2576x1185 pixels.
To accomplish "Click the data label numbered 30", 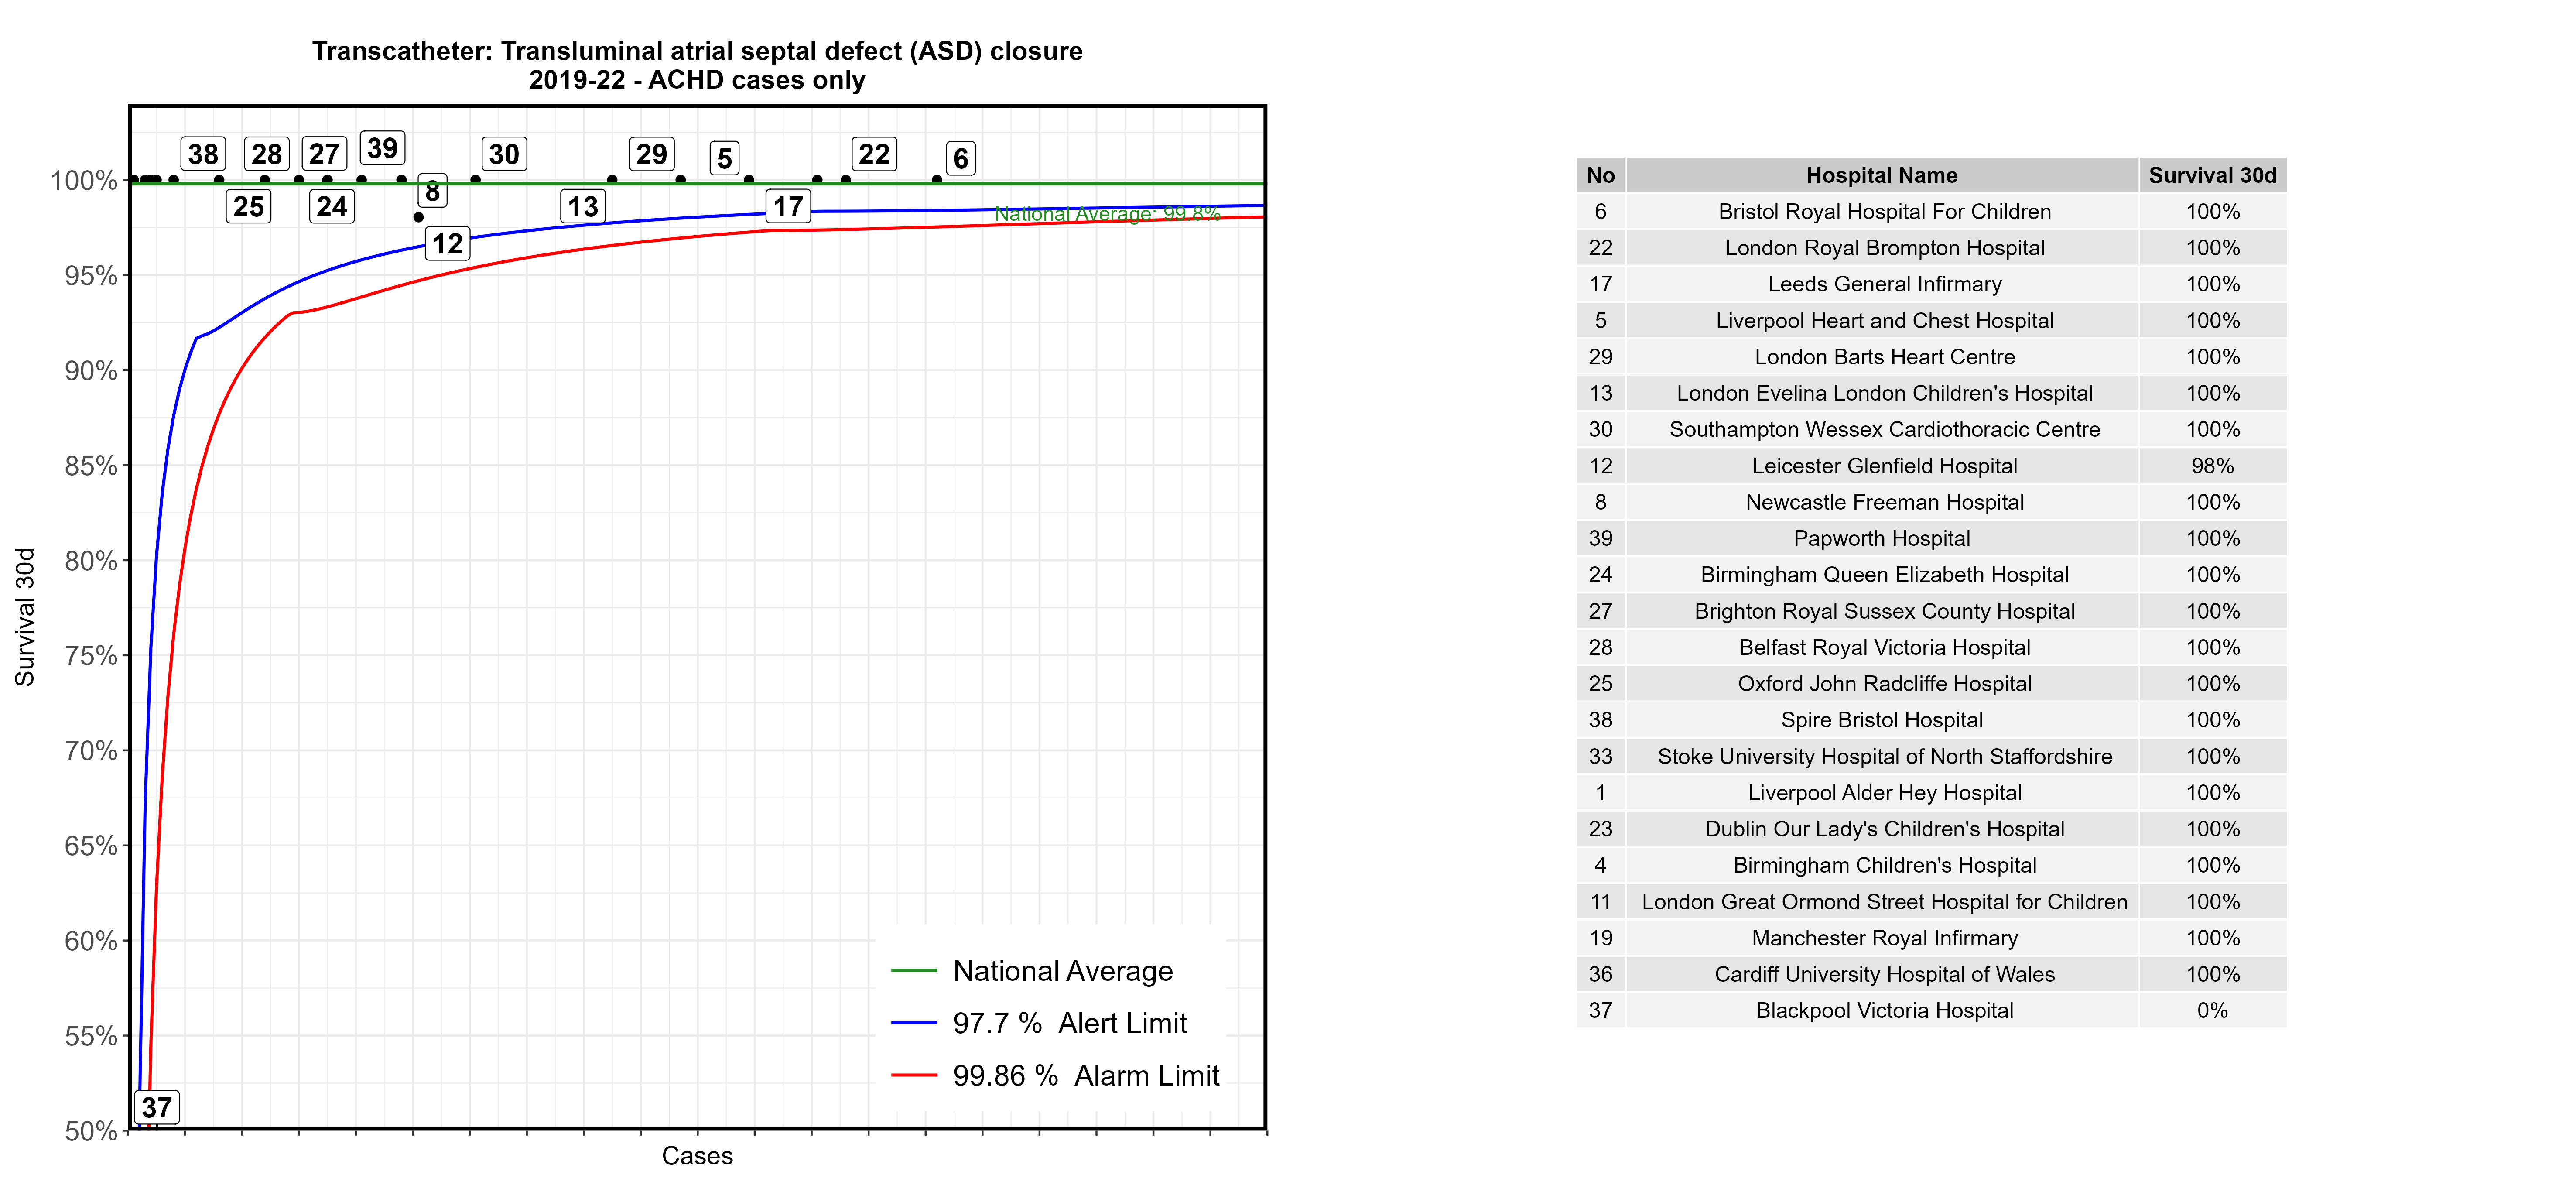I will pyautogui.click(x=504, y=154).
